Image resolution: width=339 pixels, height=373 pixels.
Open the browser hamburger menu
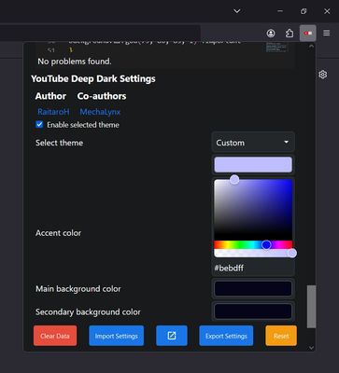[326, 33]
